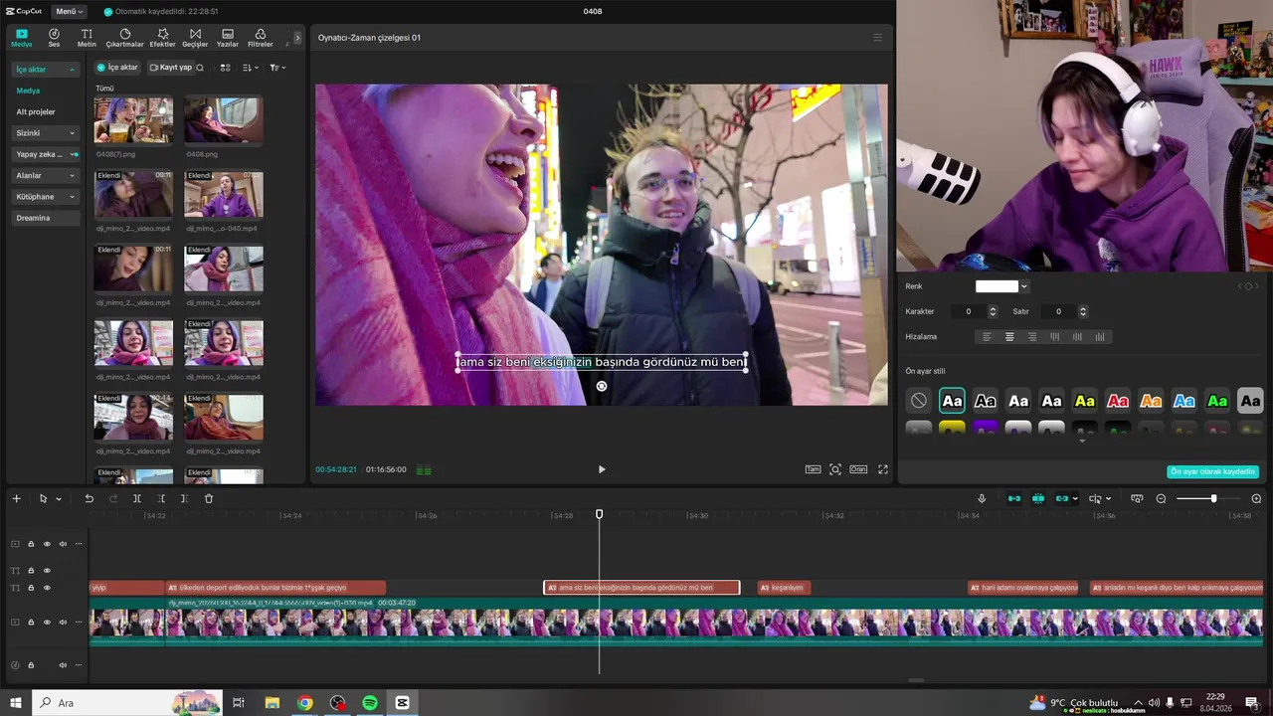Lock the main video track
Screen dimensions: 1273x716
click(x=31, y=623)
